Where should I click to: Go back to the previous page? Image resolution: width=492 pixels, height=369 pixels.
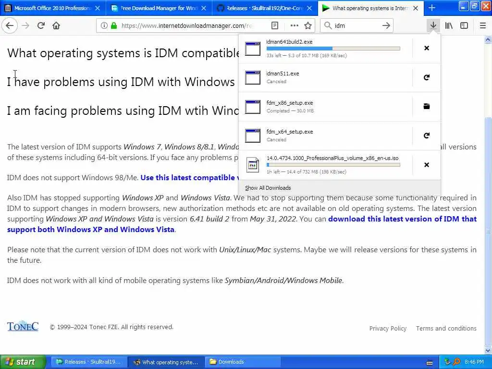10,26
